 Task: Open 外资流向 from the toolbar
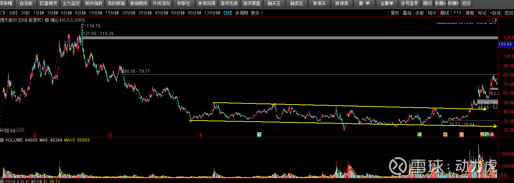click(161, 4)
